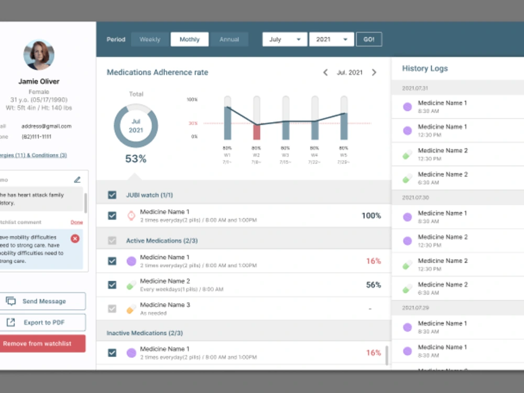Click Remove from watchlist button
524x393 pixels.
pos(43,344)
